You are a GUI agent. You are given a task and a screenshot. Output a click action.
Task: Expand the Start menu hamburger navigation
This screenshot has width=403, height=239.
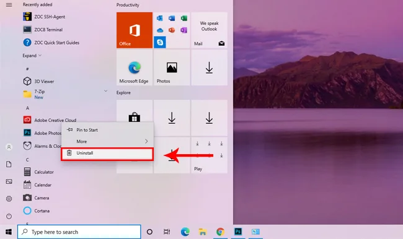click(x=9, y=5)
